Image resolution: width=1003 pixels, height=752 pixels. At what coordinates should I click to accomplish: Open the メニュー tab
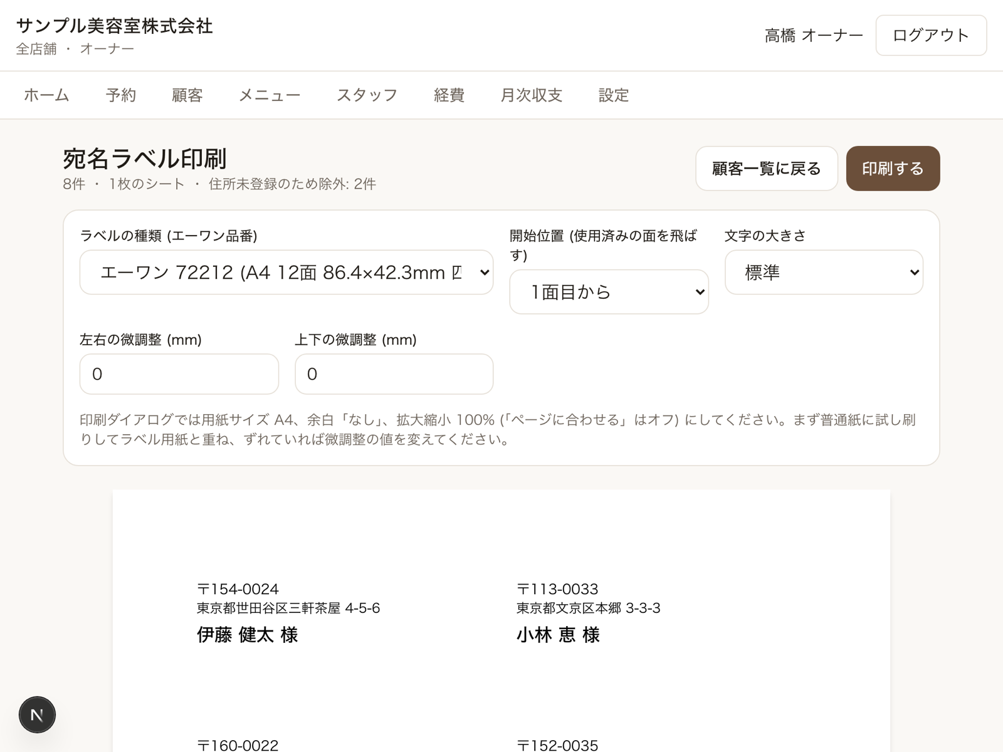(270, 95)
